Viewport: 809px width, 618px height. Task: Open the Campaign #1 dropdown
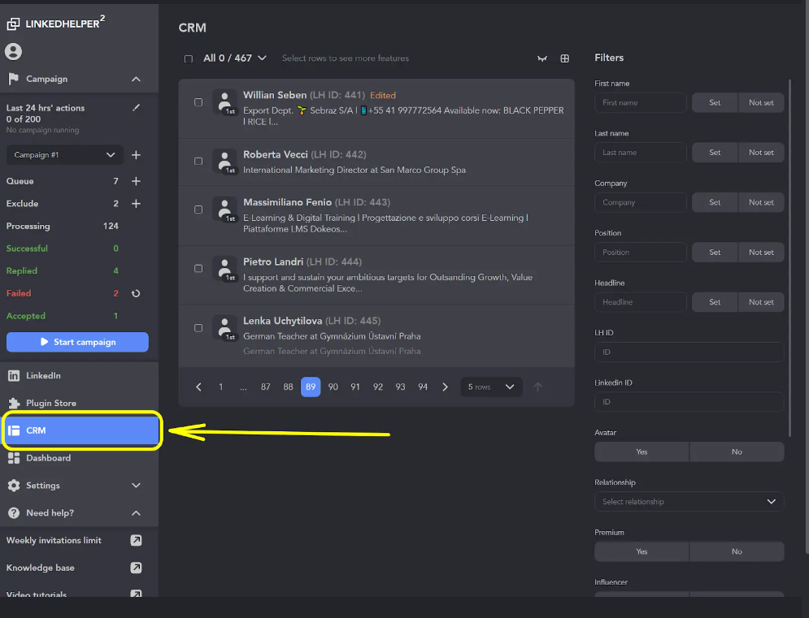[x=64, y=154]
